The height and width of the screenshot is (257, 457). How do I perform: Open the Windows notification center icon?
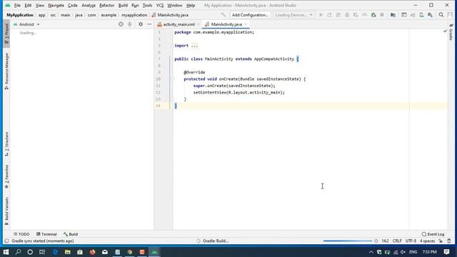446,252
